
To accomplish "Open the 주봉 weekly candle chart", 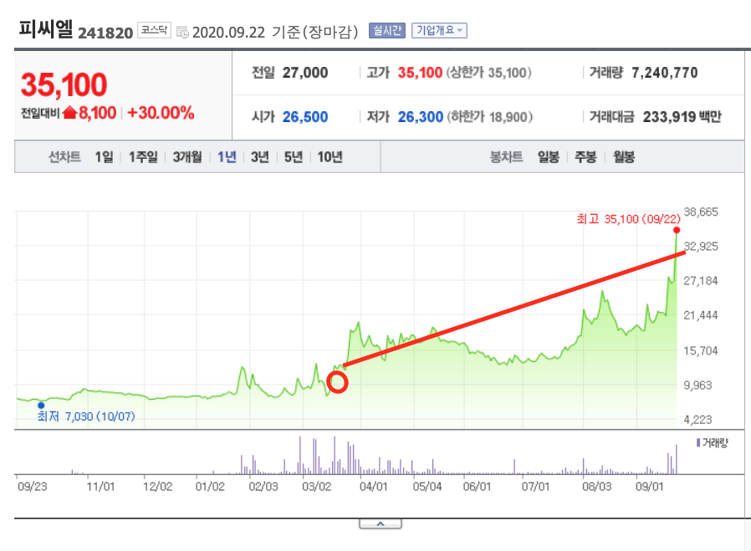I will click(x=585, y=156).
